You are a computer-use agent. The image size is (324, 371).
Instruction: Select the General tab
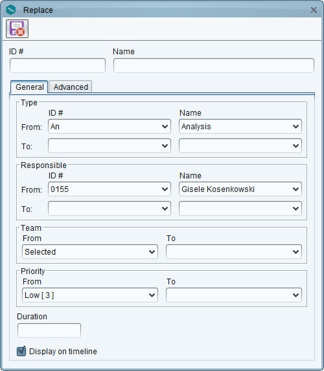(29, 87)
